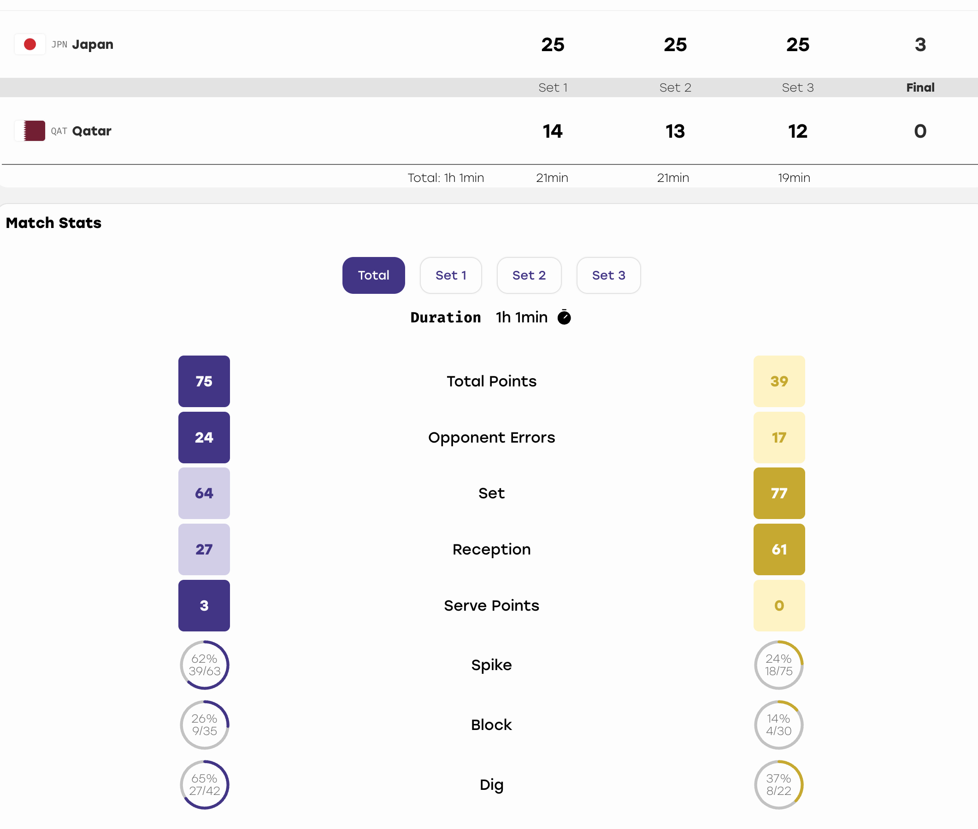Click Japan's 65% Dig progress ring
This screenshot has height=829, width=978.
[x=204, y=784]
